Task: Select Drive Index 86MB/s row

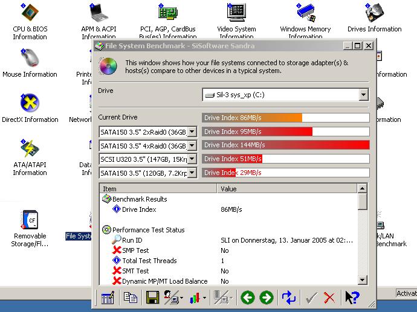Action: pos(228,209)
